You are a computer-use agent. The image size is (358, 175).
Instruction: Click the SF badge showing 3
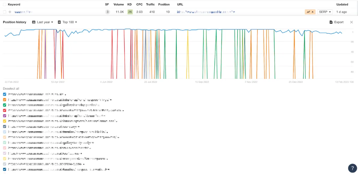pyautogui.click(x=107, y=12)
